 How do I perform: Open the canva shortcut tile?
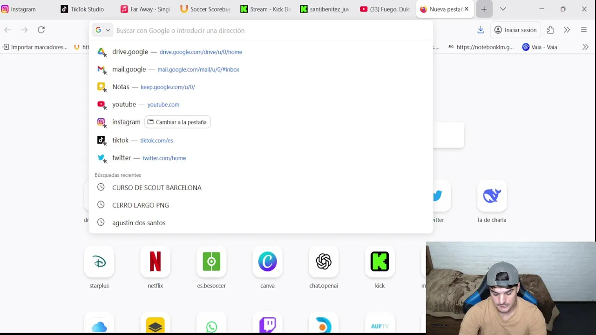[267, 261]
